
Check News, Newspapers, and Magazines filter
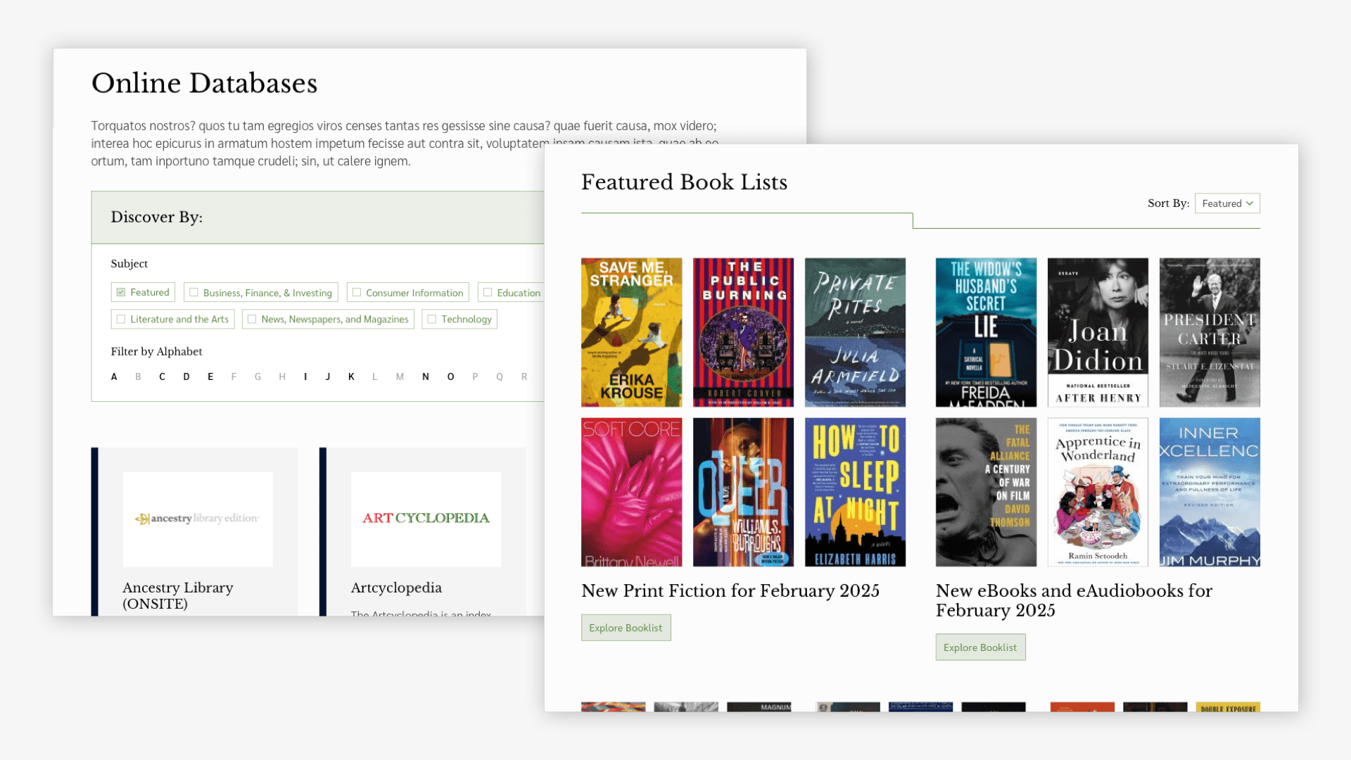click(252, 319)
